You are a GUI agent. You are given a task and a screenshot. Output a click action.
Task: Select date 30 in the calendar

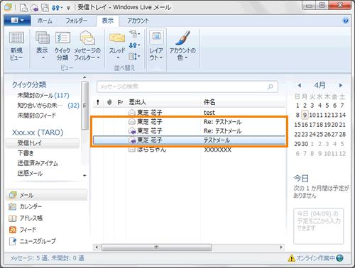click(x=305, y=144)
